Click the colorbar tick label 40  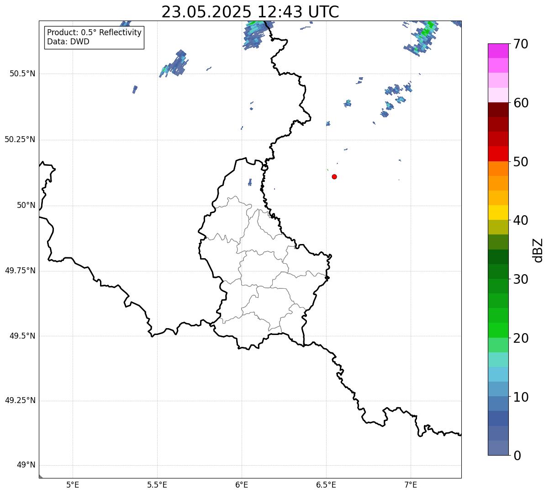[x=521, y=220]
